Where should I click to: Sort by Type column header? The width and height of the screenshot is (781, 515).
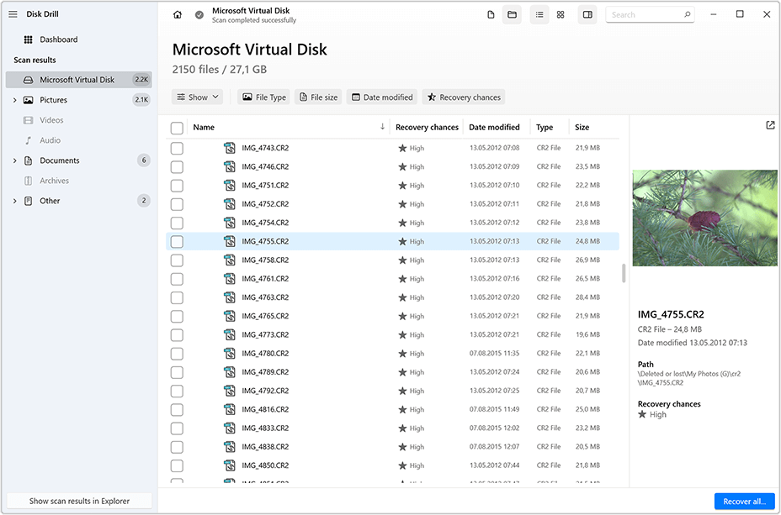pyautogui.click(x=545, y=127)
